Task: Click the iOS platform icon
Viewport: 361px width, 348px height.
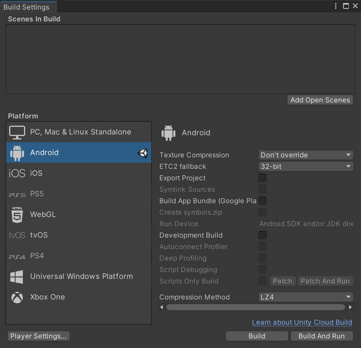Action: coord(17,173)
